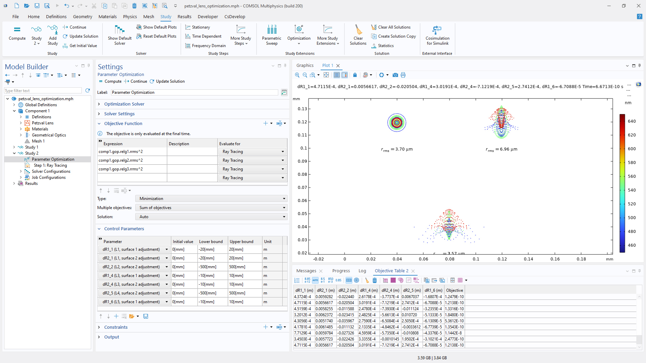
Task: Click the print icon in the plot toolbar
Action: (x=403, y=75)
